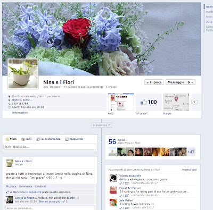
Task: Jump to 'febbraio' in the timeline
Action: pyautogui.click(x=209, y=17)
